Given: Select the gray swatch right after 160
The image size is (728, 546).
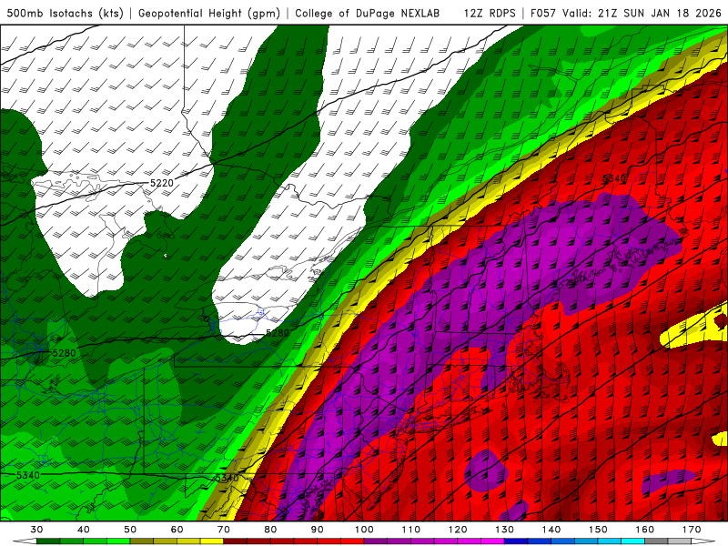Looking at the screenshot, I should tap(656, 541).
